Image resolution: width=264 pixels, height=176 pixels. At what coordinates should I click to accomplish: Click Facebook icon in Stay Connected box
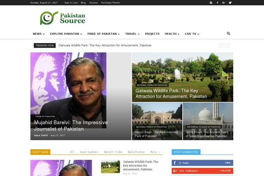click(x=175, y=163)
